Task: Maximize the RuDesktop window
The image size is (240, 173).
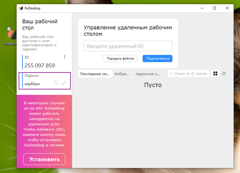Action: pyautogui.click(x=215, y=8)
